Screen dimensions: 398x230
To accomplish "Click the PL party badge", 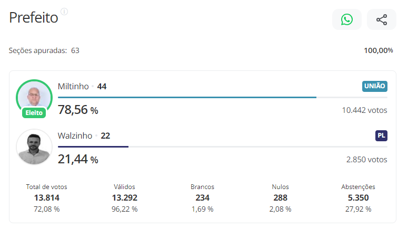I will 381,135.
